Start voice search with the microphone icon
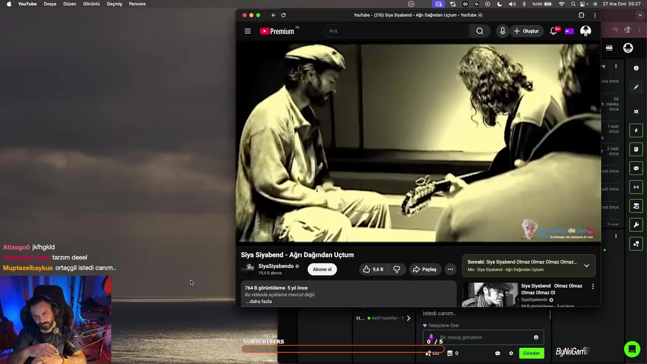647x364 pixels. tap(502, 31)
